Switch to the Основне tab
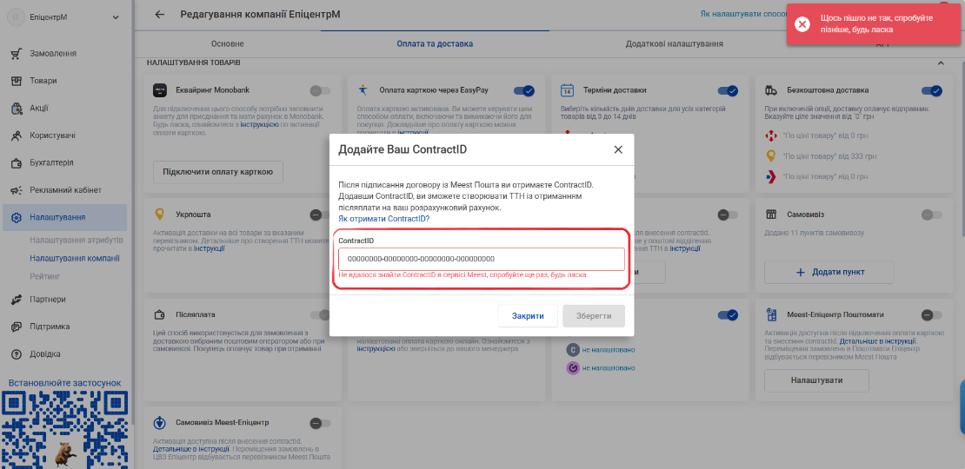This screenshot has width=965, height=469. pos(228,44)
